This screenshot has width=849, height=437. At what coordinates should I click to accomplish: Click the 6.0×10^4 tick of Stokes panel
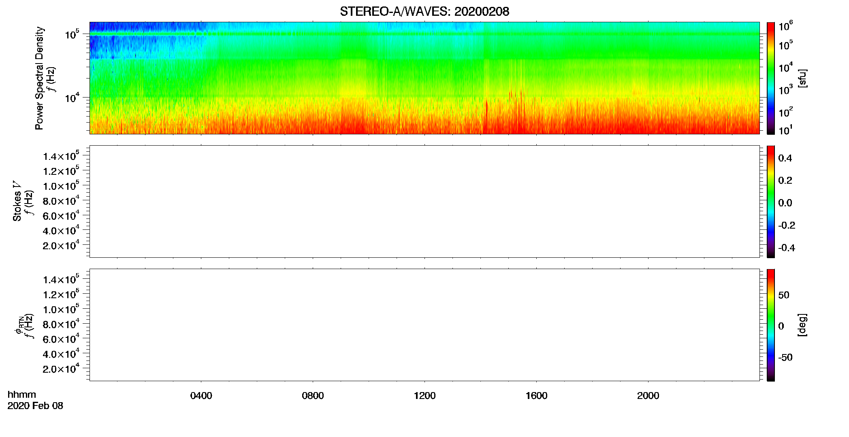coord(61,215)
